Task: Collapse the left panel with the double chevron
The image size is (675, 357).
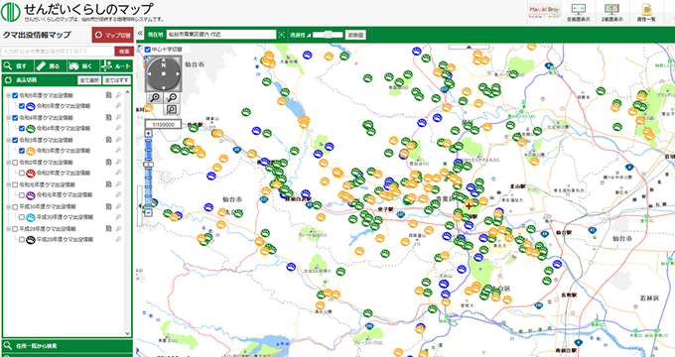Action: click(140, 34)
